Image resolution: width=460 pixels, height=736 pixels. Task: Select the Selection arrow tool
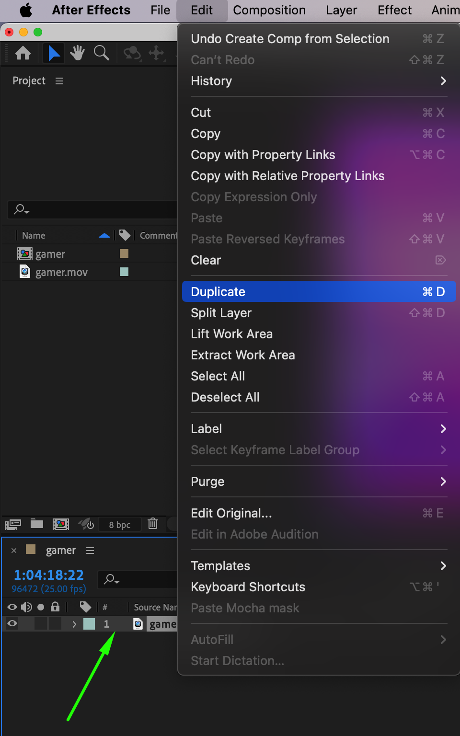(x=54, y=53)
